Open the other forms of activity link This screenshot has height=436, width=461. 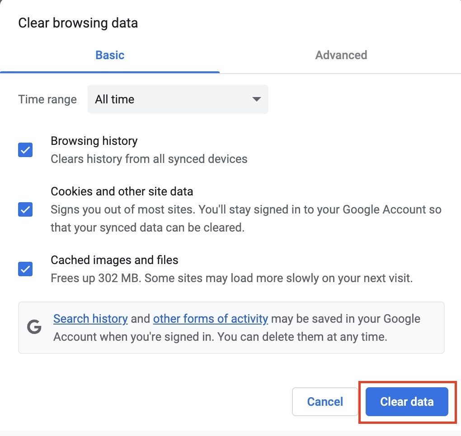coord(211,319)
